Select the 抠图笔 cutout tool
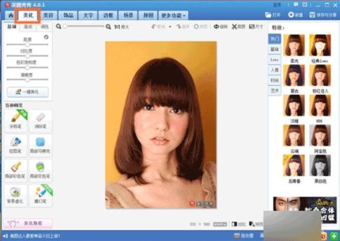The image size is (340, 241). tap(16, 145)
